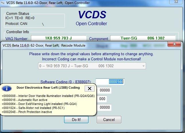Click '+0001024 - Safe-Motor not installed' line
185x133 pixels.
pyautogui.click(x=33, y=108)
